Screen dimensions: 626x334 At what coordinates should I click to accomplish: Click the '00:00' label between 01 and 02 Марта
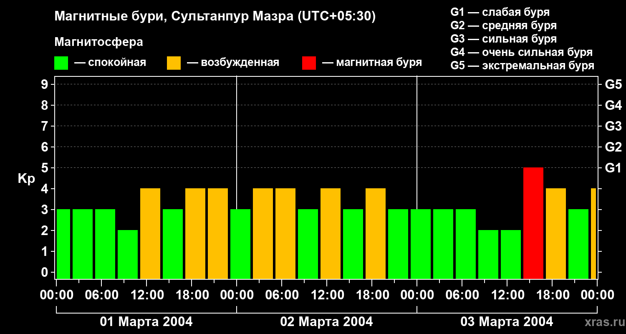(x=237, y=295)
